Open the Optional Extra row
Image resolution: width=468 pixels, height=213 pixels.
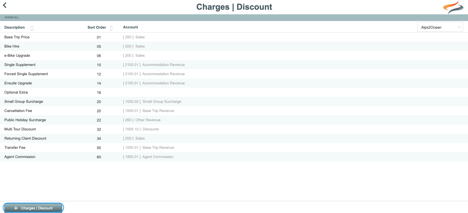[x=234, y=92]
